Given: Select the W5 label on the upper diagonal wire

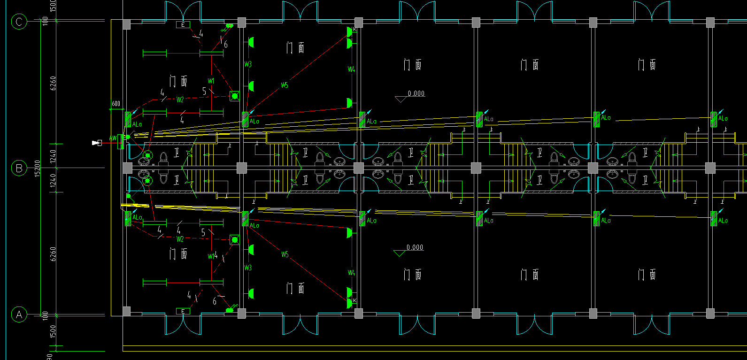Looking at the screenshot, I should coord(285,85).
